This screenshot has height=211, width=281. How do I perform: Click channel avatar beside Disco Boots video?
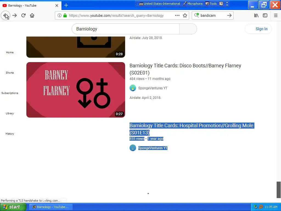tap(133, 88)
